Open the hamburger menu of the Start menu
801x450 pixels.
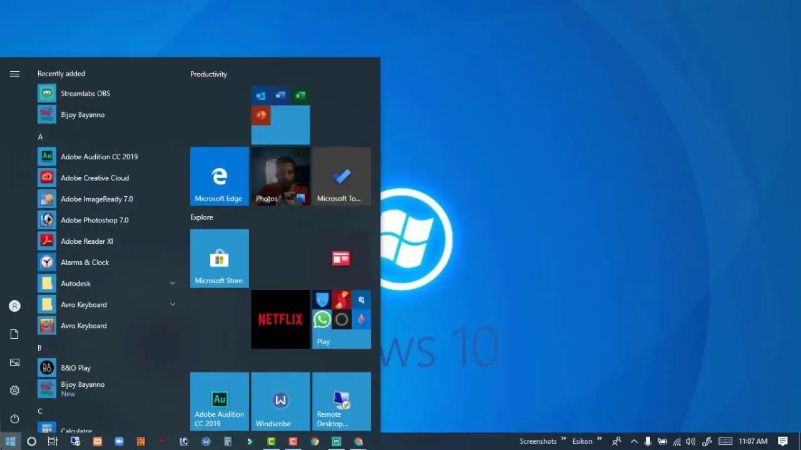14,74
